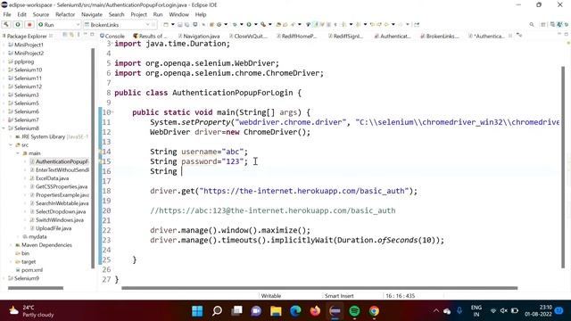Switch to the RediffHomeP editor tab

(x=297, y=36)
